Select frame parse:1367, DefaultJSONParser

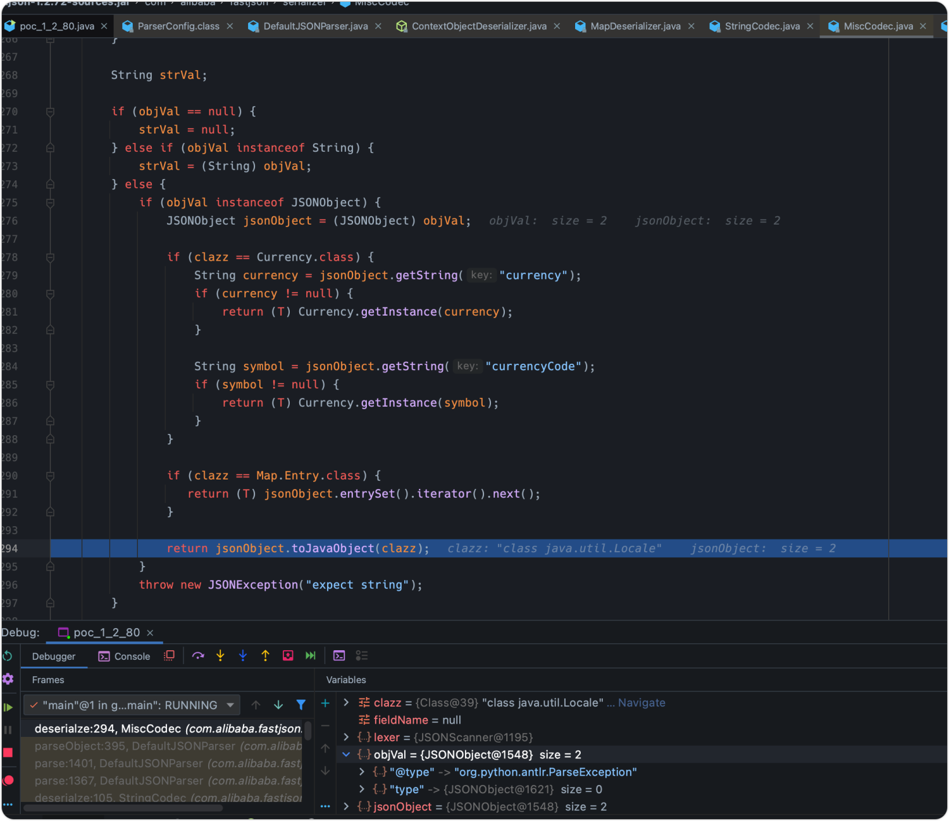click(x=162, y=781)
